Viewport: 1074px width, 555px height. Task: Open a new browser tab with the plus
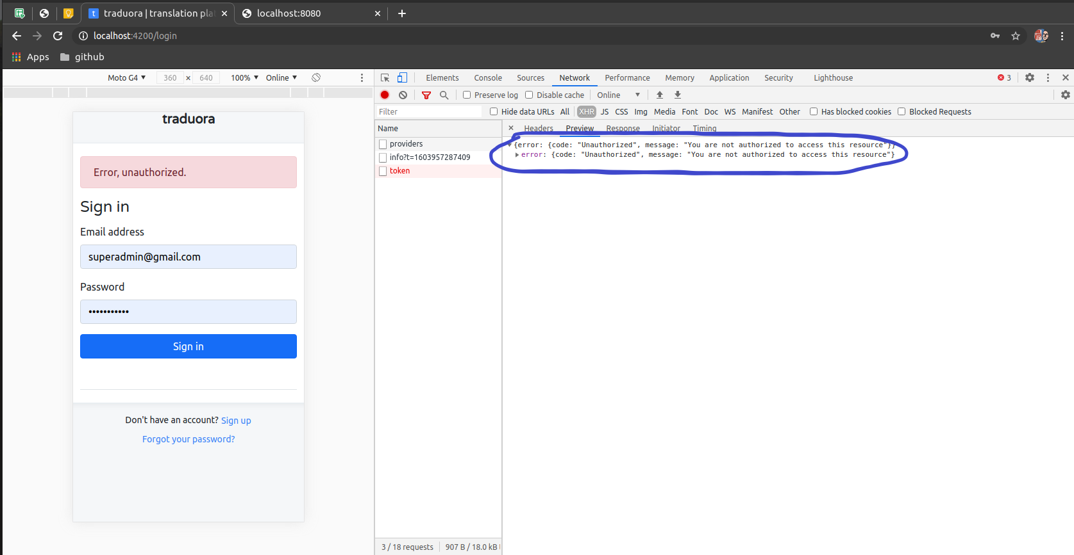tap(402, 13)
